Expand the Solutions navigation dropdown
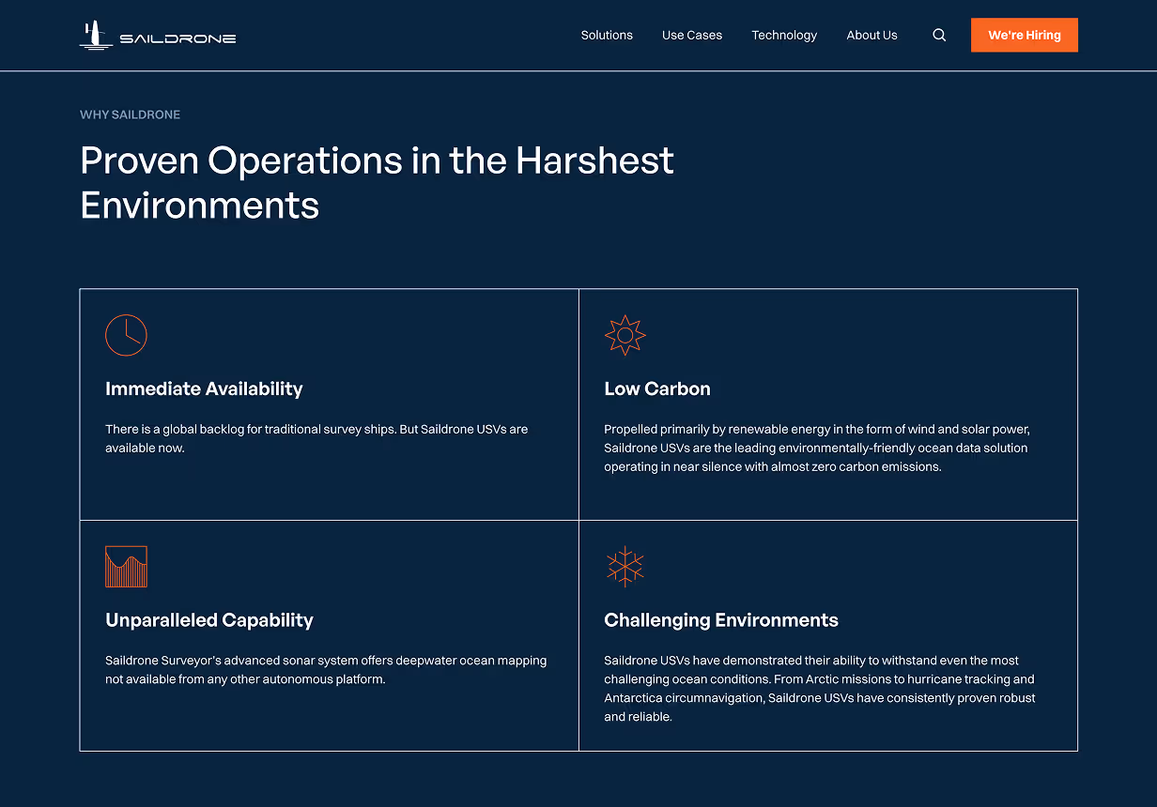Screen dimensions: 1157x807 (x=607, y=35)
